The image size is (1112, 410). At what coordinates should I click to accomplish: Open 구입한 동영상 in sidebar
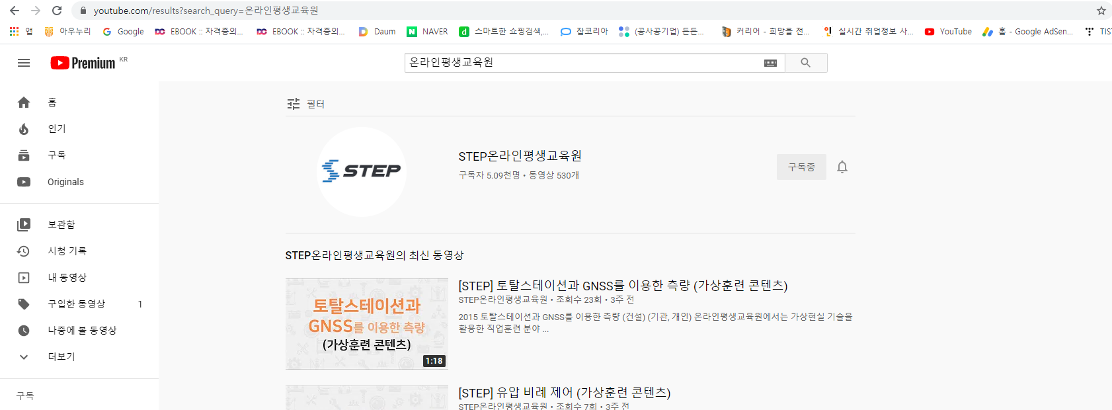[79, 304]
